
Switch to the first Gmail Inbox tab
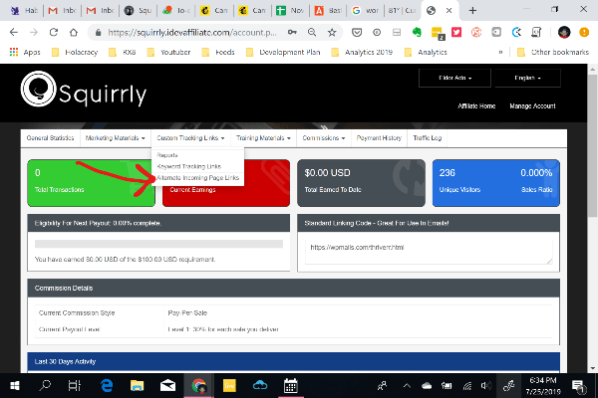(62, 10)
